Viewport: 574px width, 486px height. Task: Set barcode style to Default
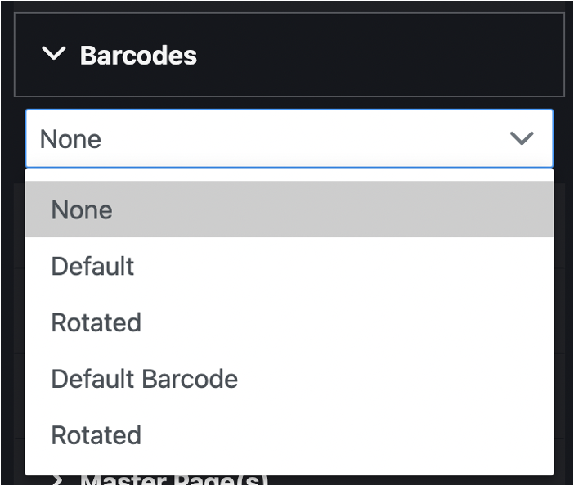pos(92,266)
